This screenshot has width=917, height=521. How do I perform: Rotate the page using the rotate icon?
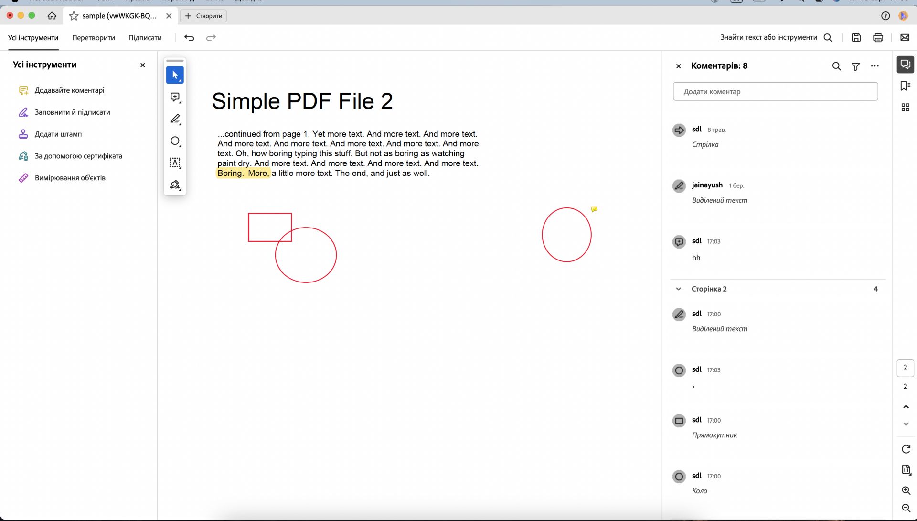[906, 449]
